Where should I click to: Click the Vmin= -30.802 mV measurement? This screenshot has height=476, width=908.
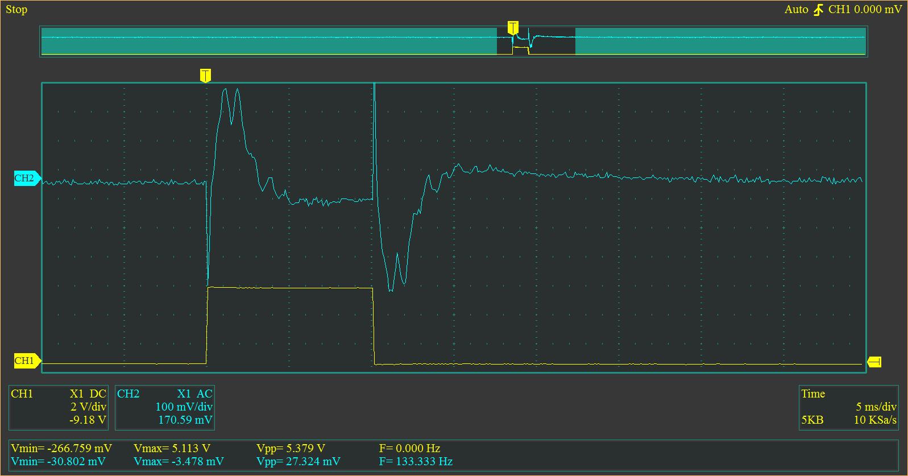click(58, 461)
